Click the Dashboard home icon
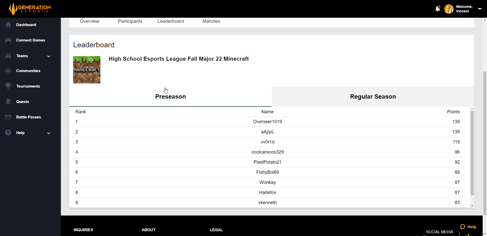Screen dimensions: 487x236 tap(8, 25)
